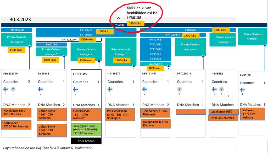Click the question mark icon in I-Y88582 card
Screen dimensions: 268x153
(221, 89)
